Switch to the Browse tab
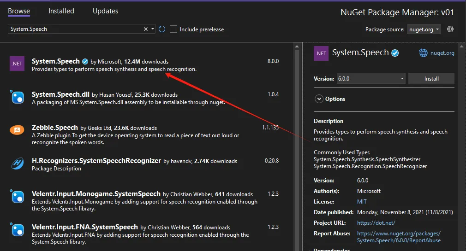The height and width of the screenshot is (251, 466). (x=19, y=11)
